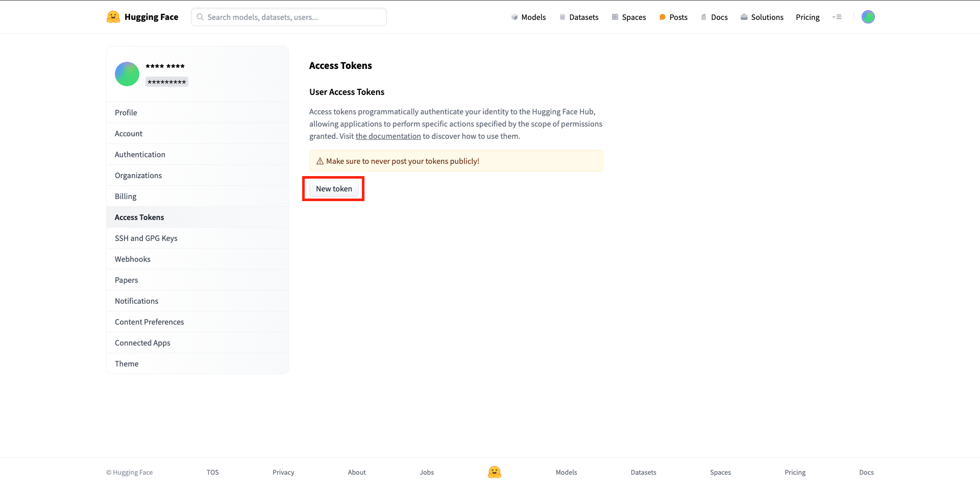Go to Spaces in top navigation
The width and height of the screenshot is (980, 490).
coord(629,17)
